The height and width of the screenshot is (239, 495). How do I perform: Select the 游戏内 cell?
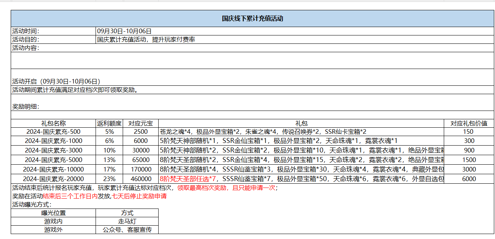pyautogui.click(x=53, y=221)
